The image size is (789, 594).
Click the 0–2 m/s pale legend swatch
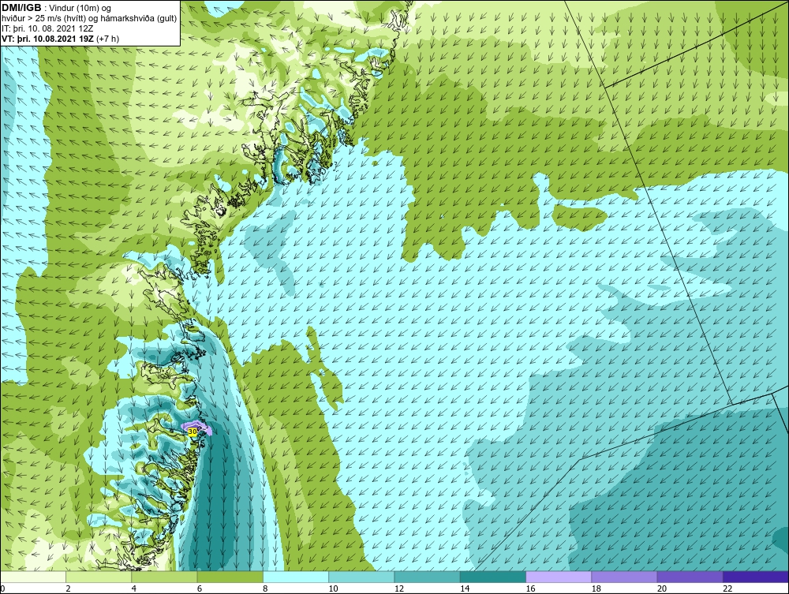(33, 577)
